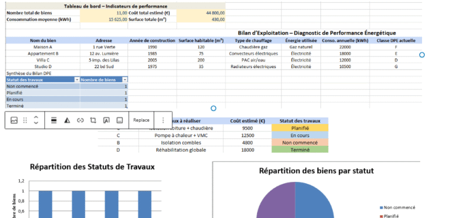Click the 'Nom du bien' column header

[x=42, y=40]
